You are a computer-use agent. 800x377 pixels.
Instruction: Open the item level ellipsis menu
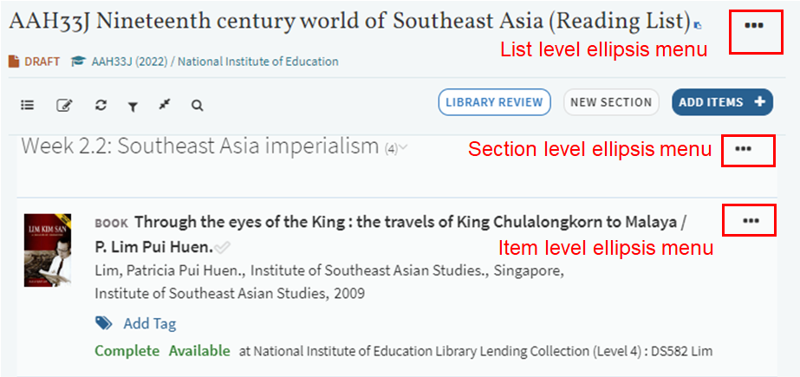click(x=751, y=221)
